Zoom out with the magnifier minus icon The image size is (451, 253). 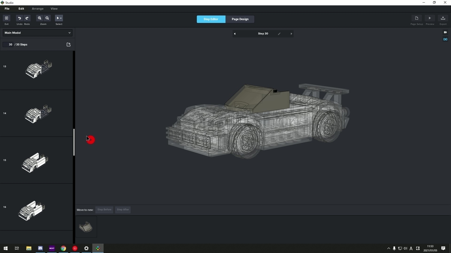(x=47, y=18)
